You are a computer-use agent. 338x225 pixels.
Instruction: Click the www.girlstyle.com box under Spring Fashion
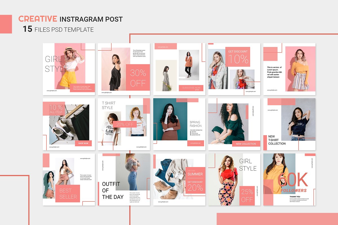click(195, 143)
